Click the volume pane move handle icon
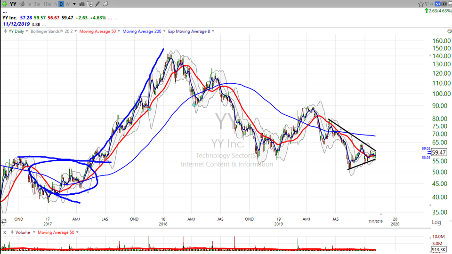452x254 pixels. (x=12, y=232)
